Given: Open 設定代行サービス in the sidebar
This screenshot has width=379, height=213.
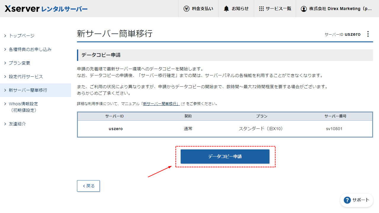Looking at the screenshot, I should pos(36,77).
